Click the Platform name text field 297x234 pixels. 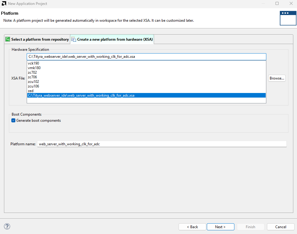pos(162,144)
